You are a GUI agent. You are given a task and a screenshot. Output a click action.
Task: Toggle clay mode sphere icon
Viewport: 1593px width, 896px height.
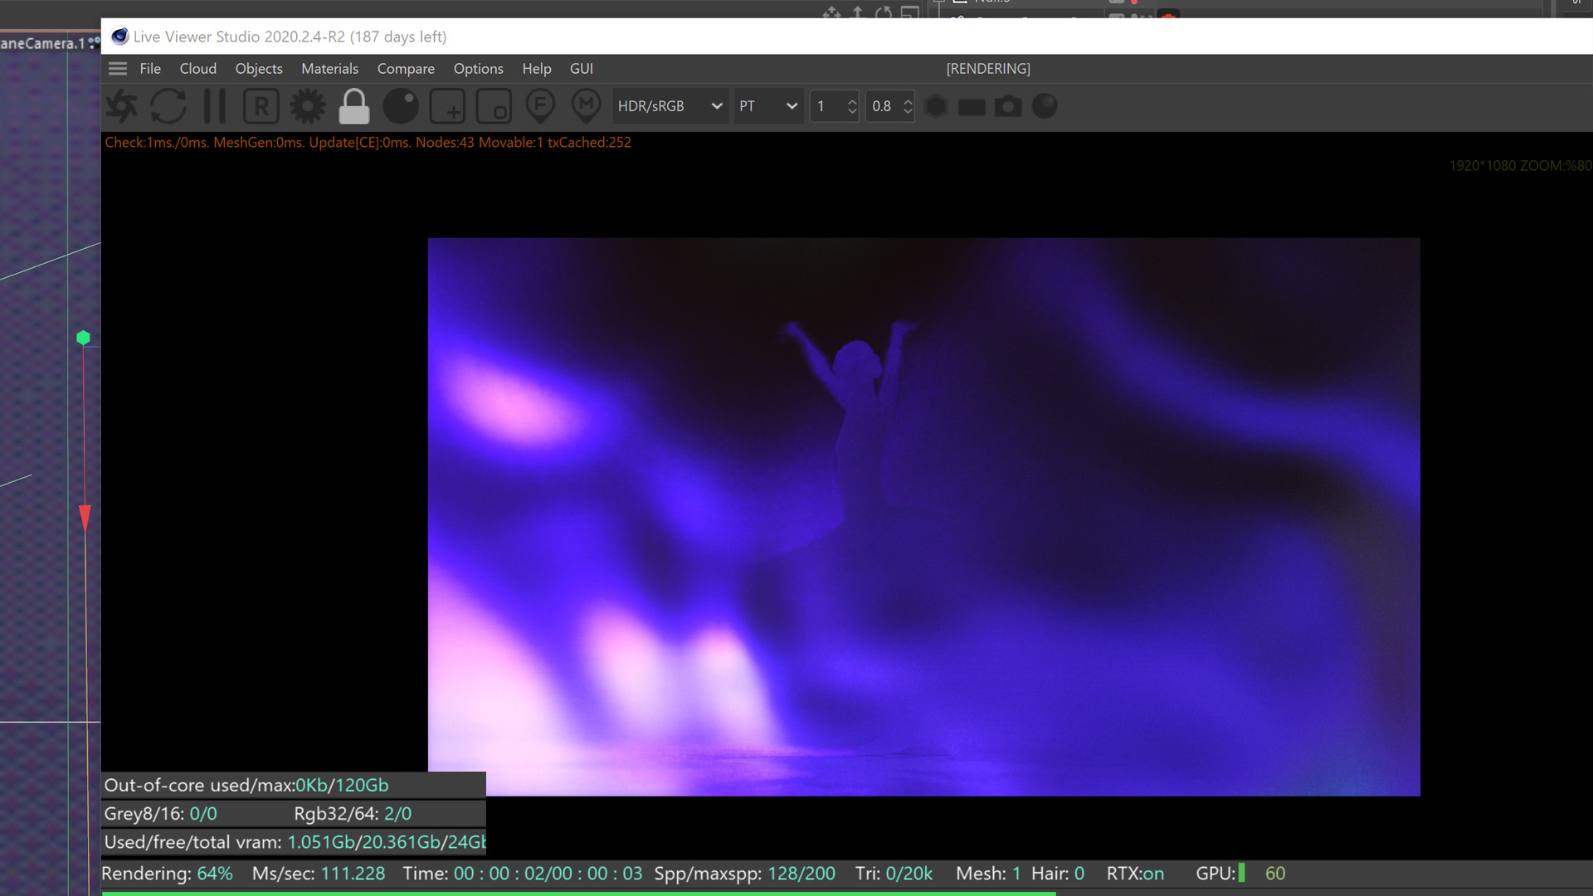pos(401,106)
